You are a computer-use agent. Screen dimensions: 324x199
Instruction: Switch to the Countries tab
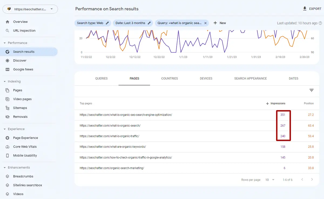(170, 79)
